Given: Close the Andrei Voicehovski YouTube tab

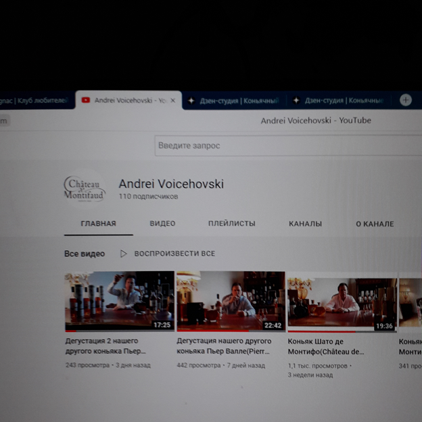Looking at the screenshot, I should coord(173,100).
